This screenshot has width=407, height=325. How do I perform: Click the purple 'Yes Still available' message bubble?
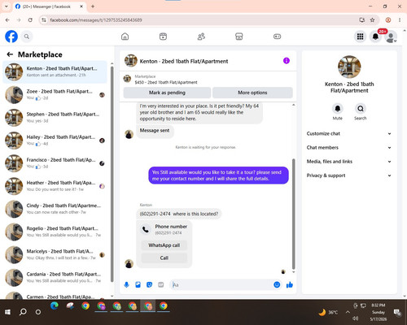click(218, 175)
